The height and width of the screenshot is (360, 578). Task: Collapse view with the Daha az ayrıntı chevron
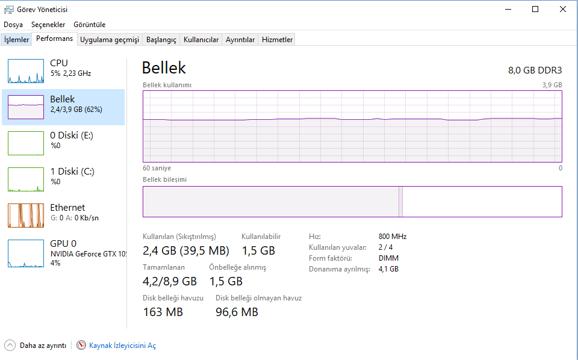pyautogui.click(x=10, y=346)
